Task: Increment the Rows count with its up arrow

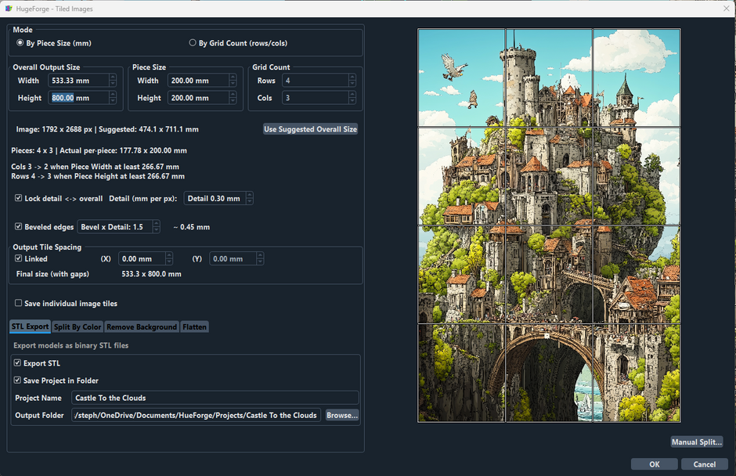Action: [353, 77]
